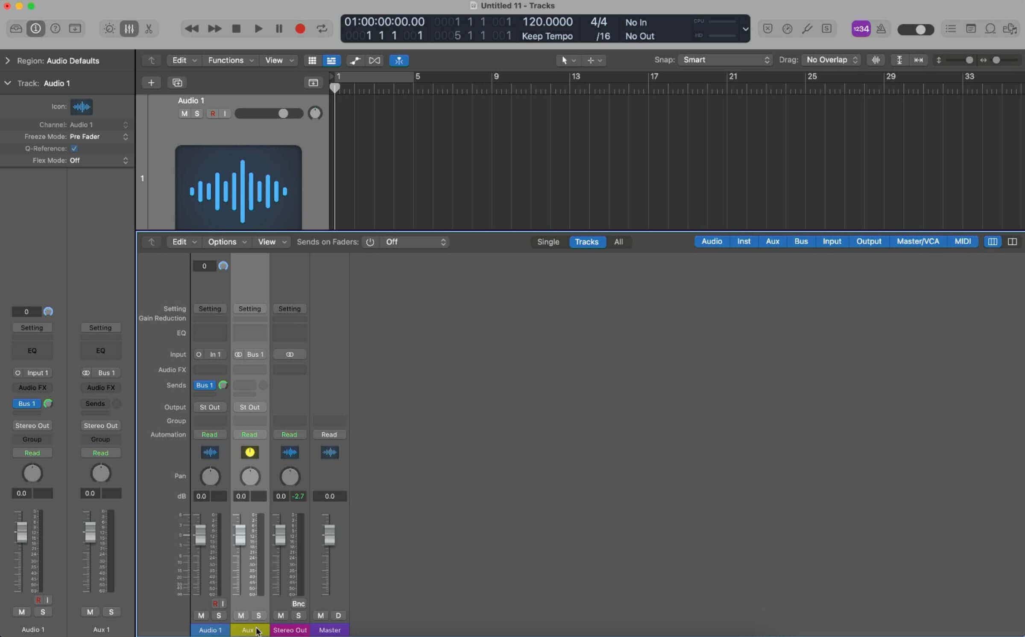Enable the metronome click icon
The height and width of the screenshot is (637, 1025).
[881, 29]
